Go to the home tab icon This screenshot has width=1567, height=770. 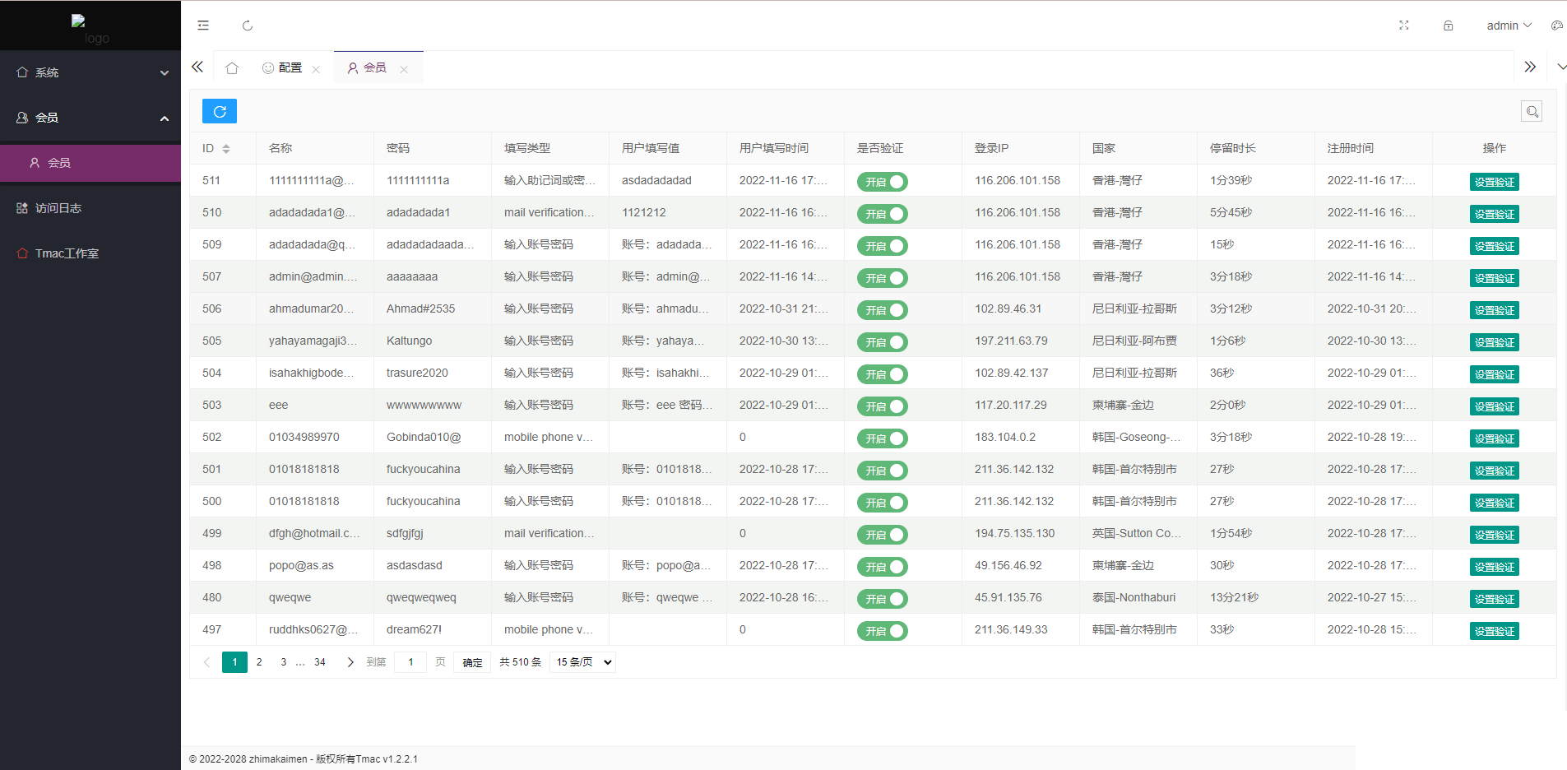232,68
